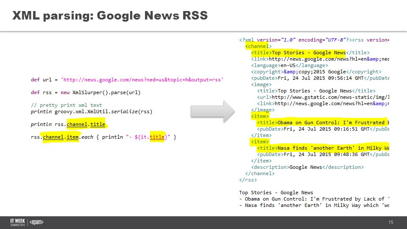Screen dimensions: 407x229
Task: Select the highlighted '<title>Obama on Gun Control' line
Action: 323,123
